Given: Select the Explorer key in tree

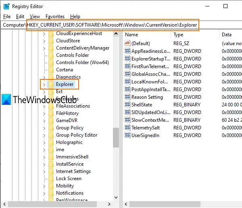Looking at the screenshot, I should coord(65,84).
